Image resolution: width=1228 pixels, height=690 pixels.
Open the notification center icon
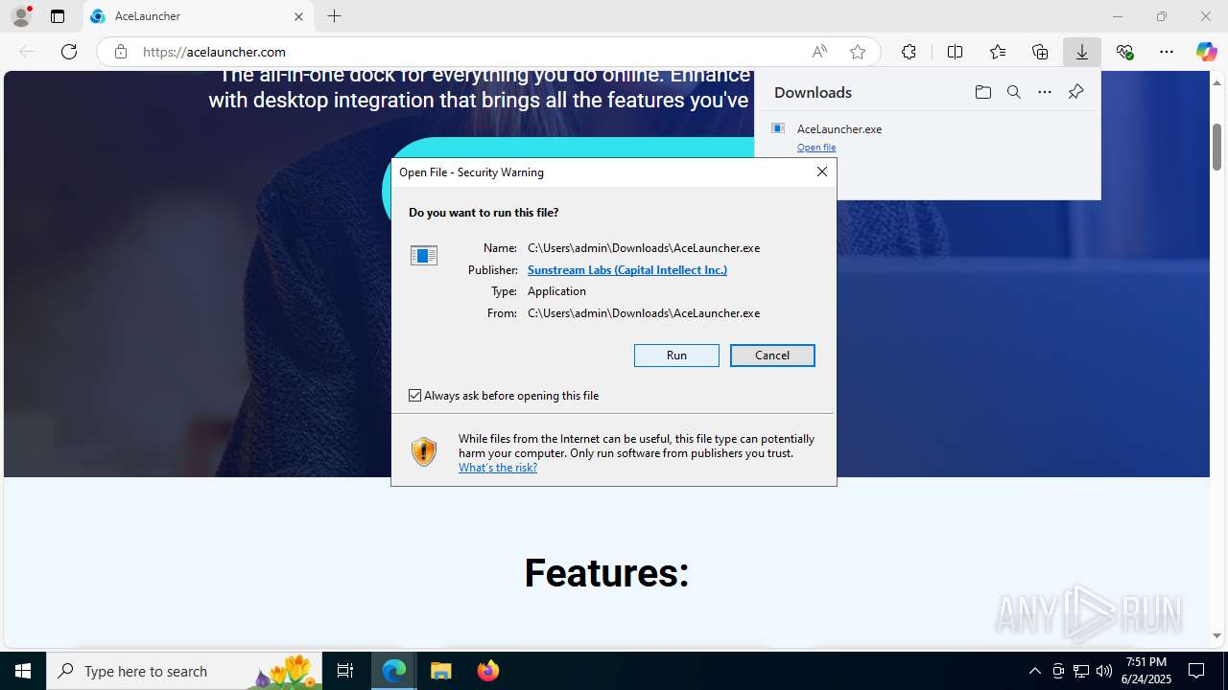pyautogui.click(x=1196, y=671)
